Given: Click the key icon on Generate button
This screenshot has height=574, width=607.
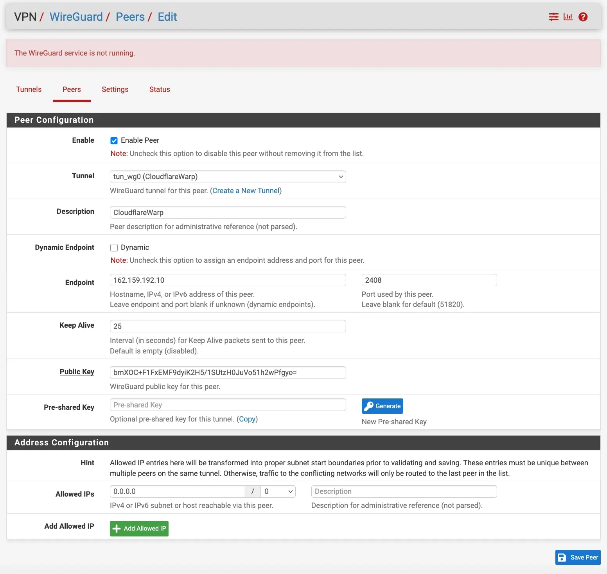Looking at the screenshot, I should (x=368, y=406).
